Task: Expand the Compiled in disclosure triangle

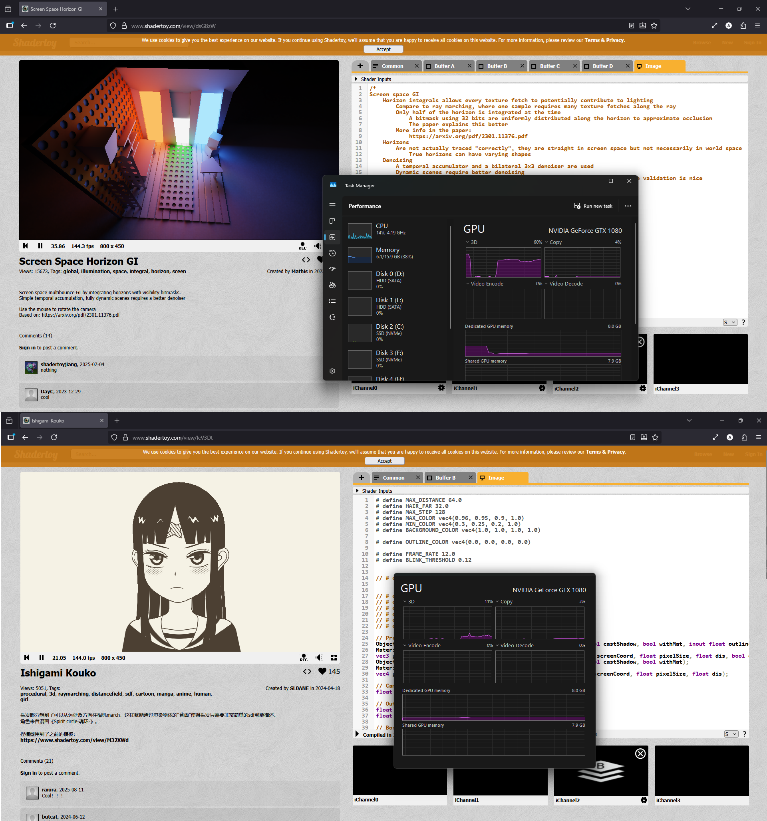Action: point(357,734)
